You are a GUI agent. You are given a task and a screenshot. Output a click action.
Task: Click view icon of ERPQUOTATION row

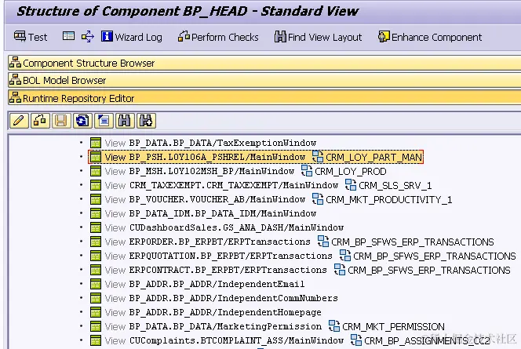point(96,256)
